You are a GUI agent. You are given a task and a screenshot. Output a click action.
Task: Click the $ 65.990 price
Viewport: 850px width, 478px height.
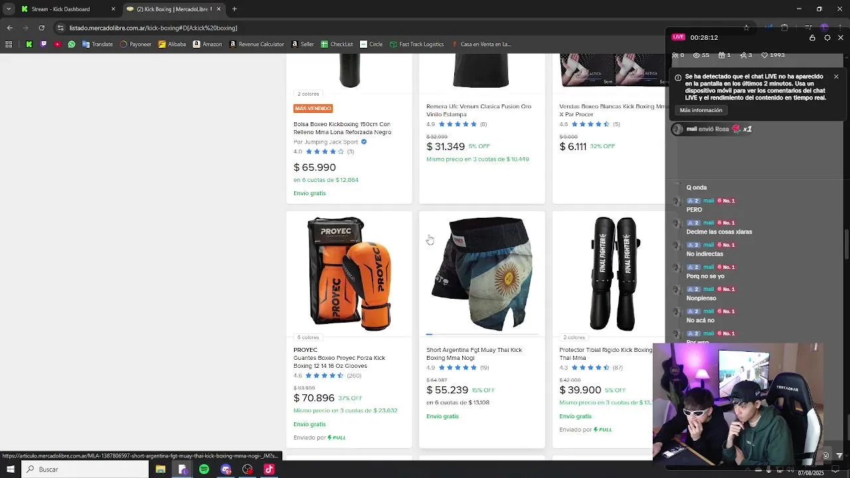coord(315,167)
